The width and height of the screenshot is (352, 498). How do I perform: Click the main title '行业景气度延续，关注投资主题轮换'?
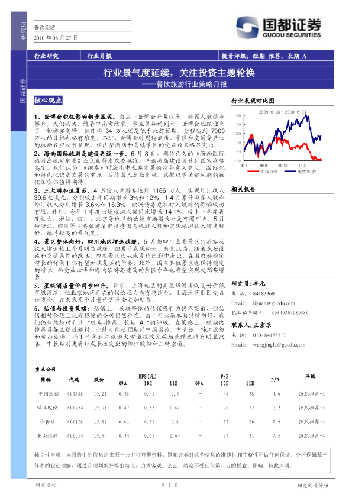pos(179,73)
